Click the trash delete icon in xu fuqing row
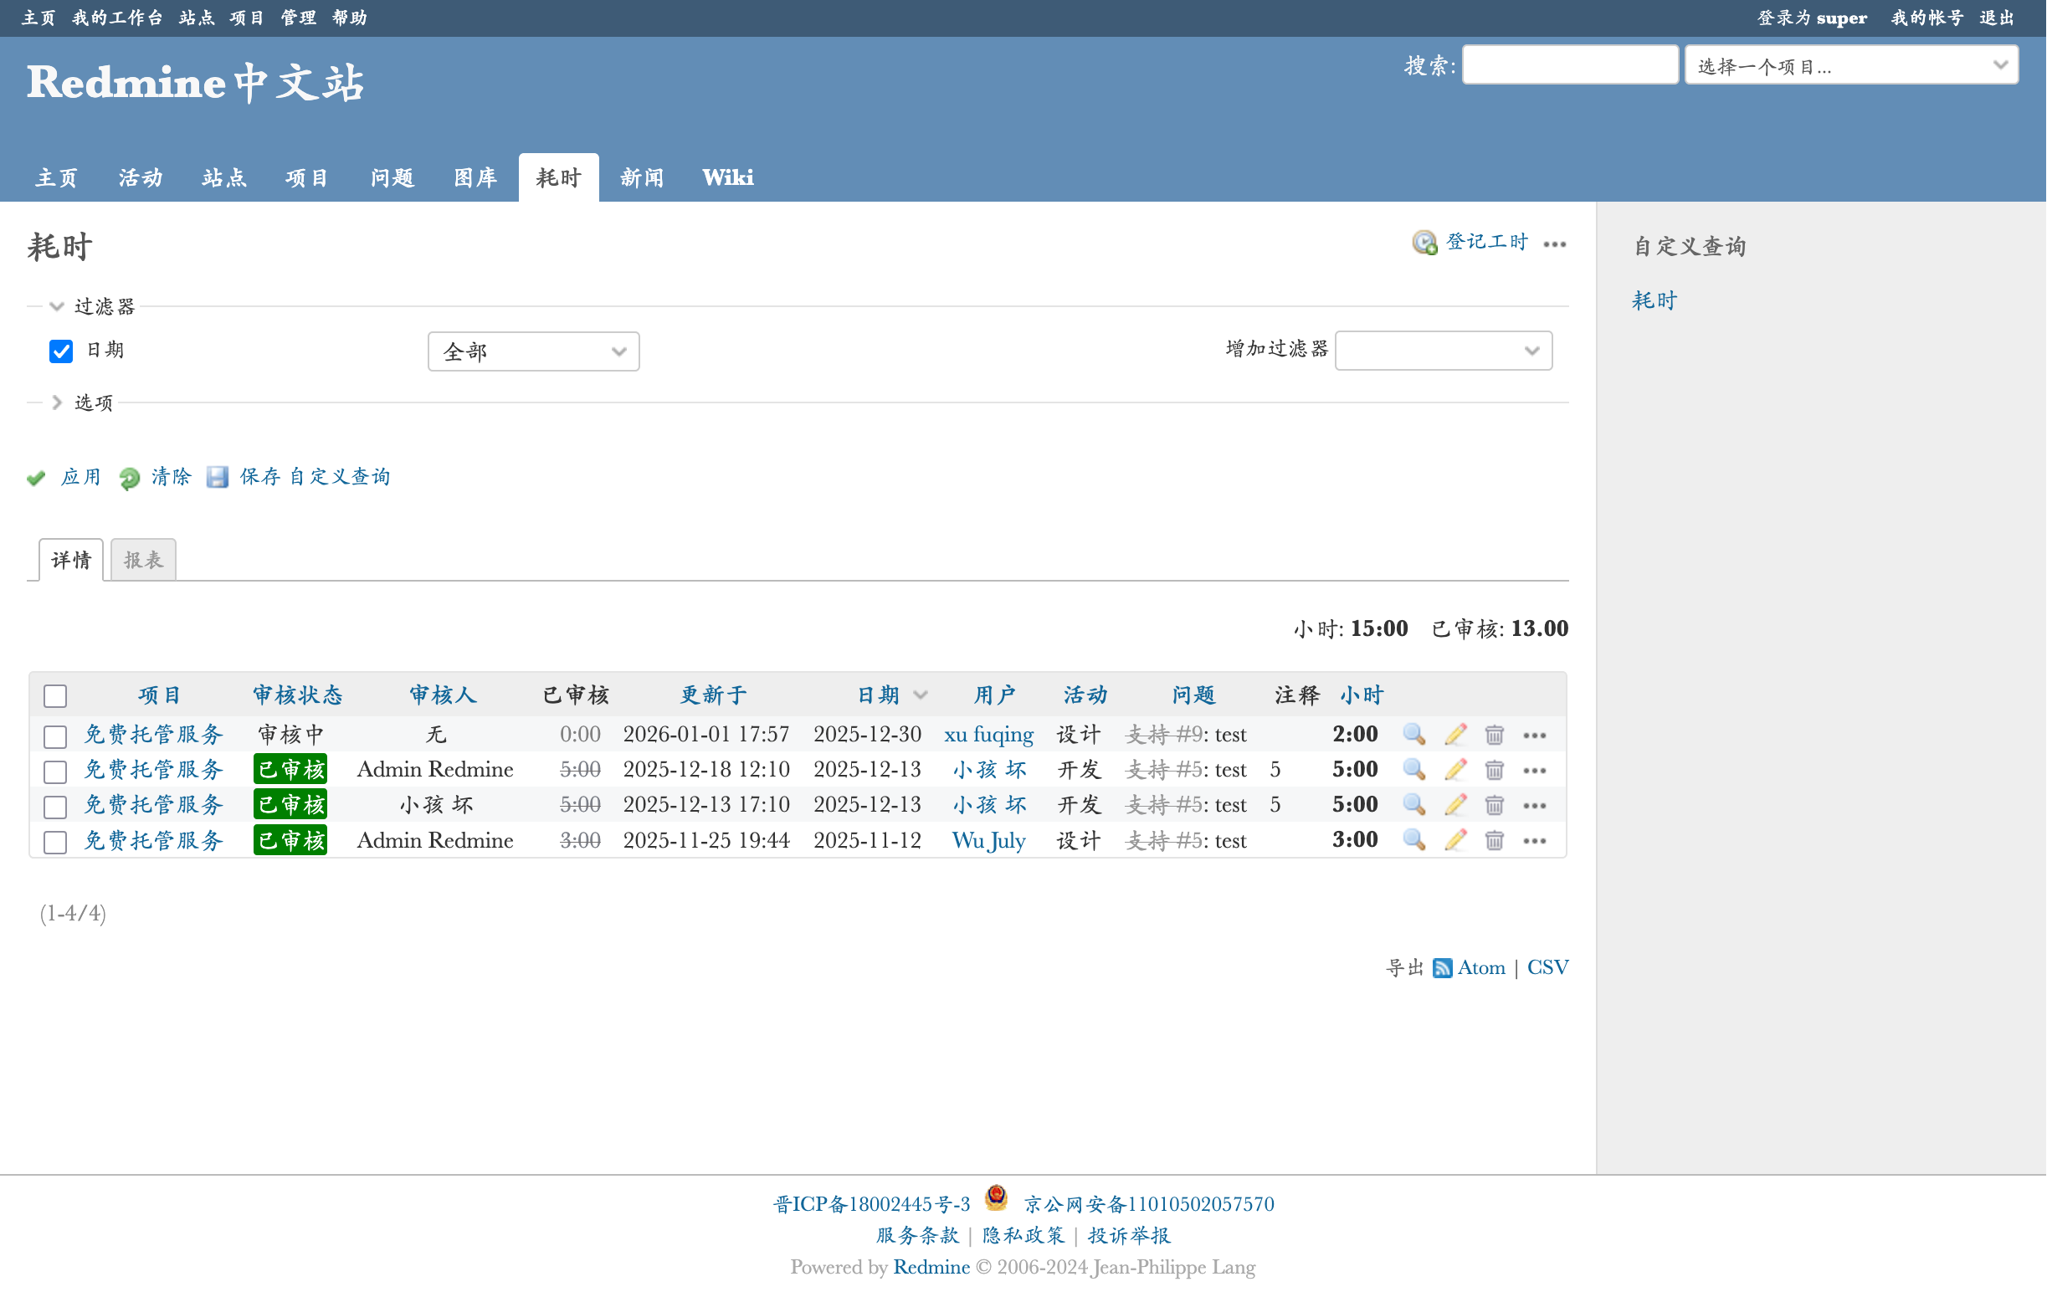 pyautogui.click(x=1494, y=735)
